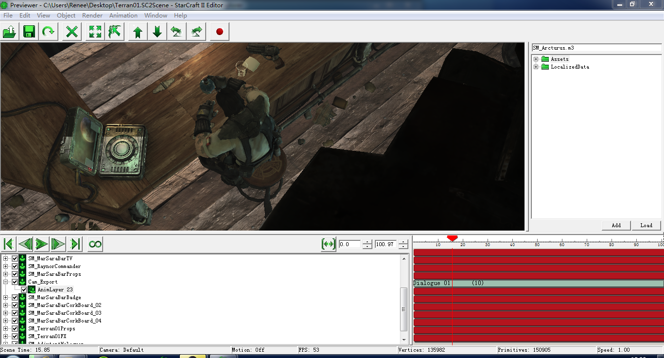The width and height of the screenshot is (664, 358).
Task: Collapse the Cam_Export tree node
Action: (5, 282)
